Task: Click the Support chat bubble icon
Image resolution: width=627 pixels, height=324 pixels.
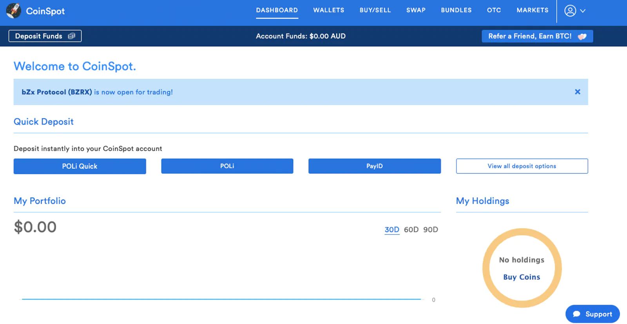Action: (576, 314)
